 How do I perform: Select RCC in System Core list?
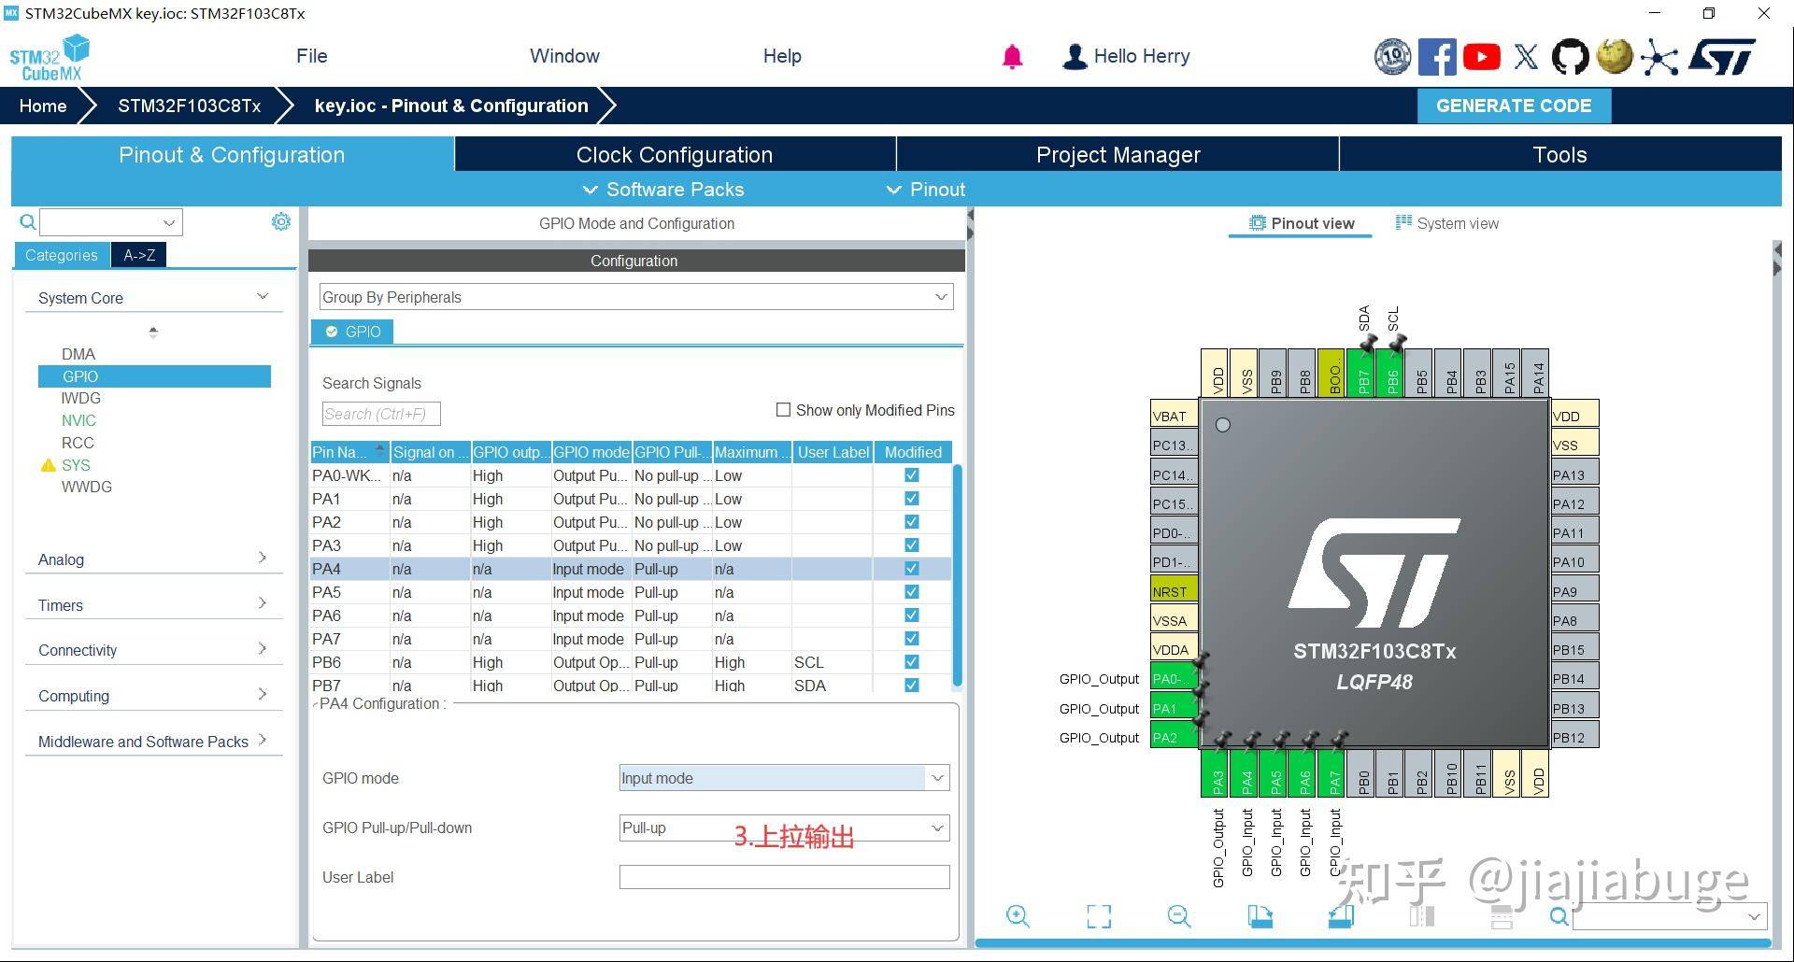78,443
